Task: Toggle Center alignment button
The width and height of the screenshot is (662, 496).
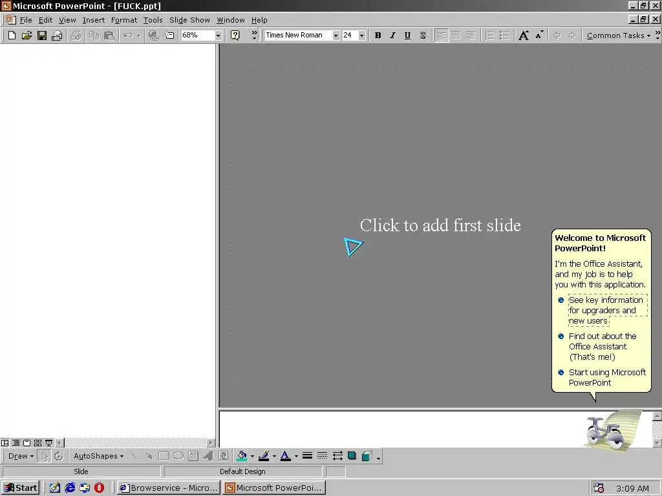Action: 456,36
